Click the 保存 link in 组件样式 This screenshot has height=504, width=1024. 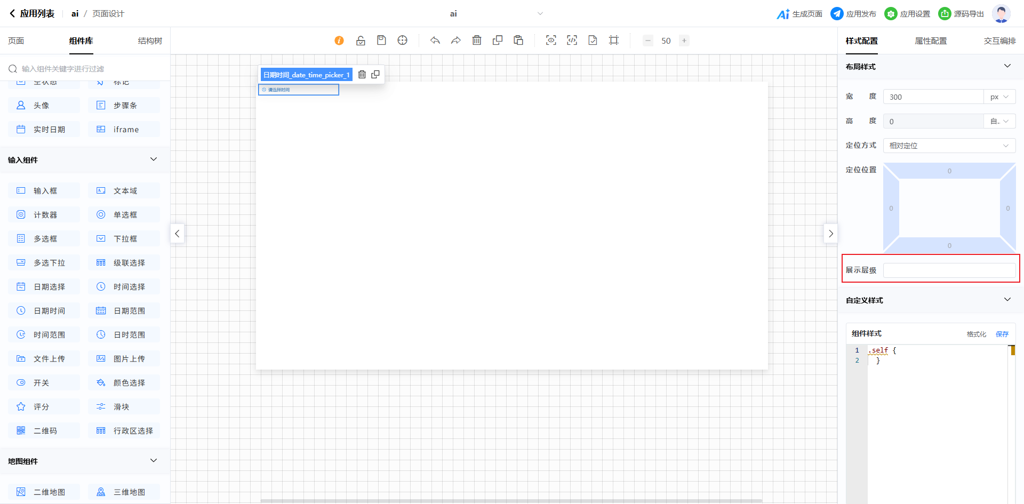1002,334
